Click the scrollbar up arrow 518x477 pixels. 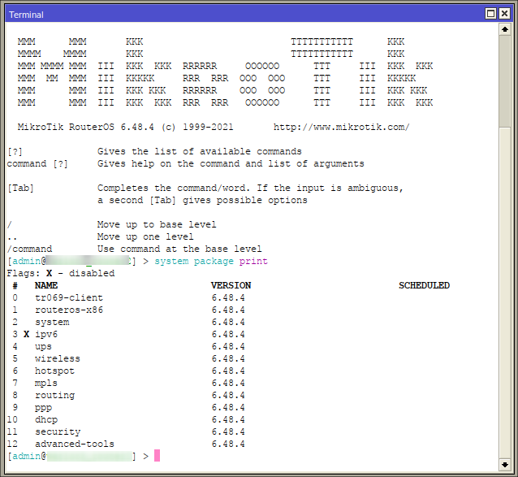pos(505,30)
